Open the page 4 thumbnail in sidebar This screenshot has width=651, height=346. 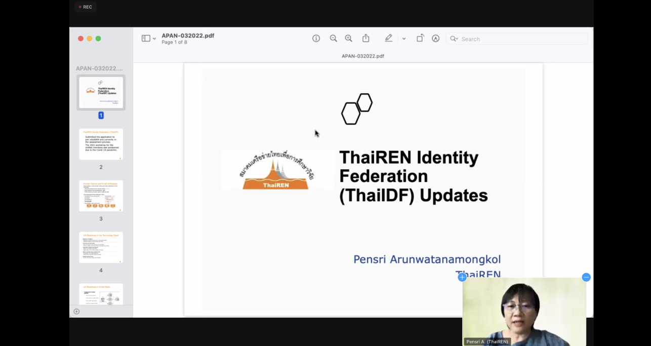(x=101, y=248)
